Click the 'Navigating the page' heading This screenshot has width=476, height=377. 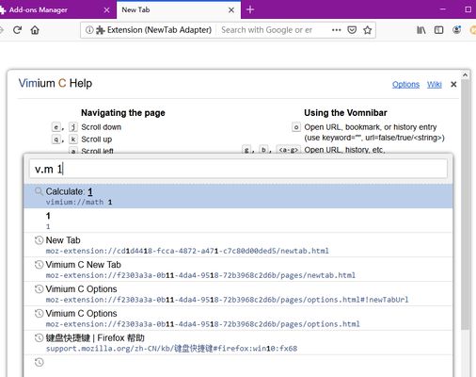(x=123, y=113)
